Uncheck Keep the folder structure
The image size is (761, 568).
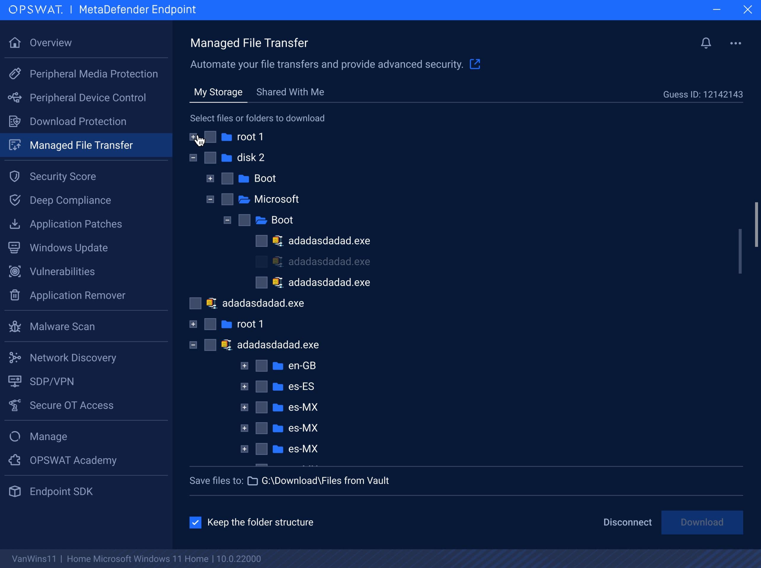[x=195, y=522]
